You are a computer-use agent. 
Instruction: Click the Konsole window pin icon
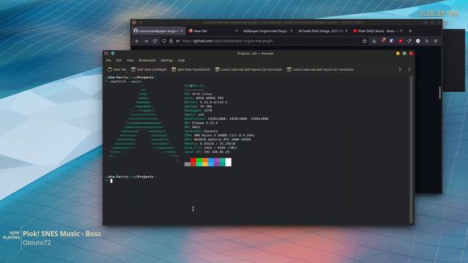113,53
